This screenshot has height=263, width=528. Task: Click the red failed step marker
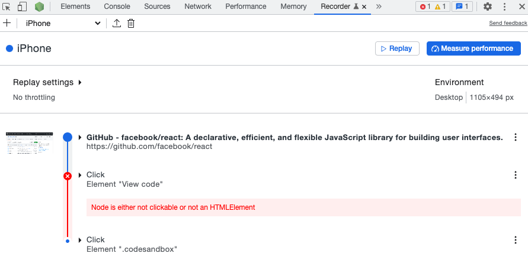[68, 176]
